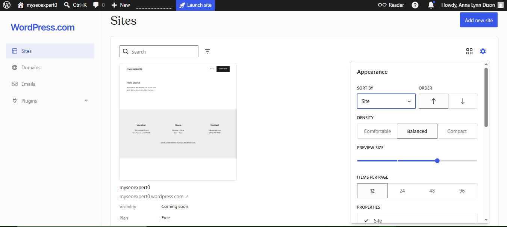Set order to descending arrow

463,101
